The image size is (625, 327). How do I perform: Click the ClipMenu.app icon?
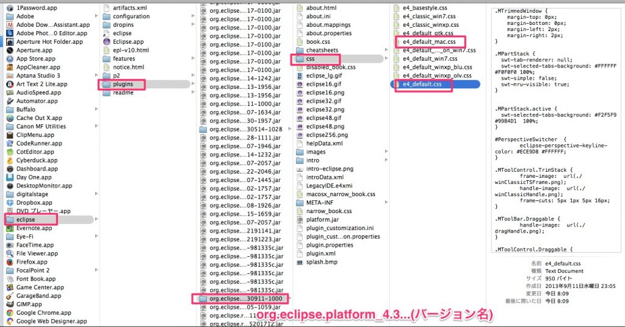(x=10, y=135)
